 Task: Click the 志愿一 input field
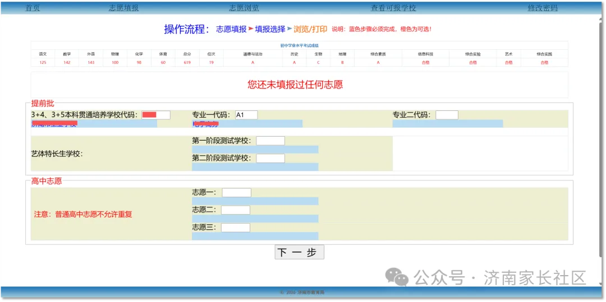click(237, 193)
